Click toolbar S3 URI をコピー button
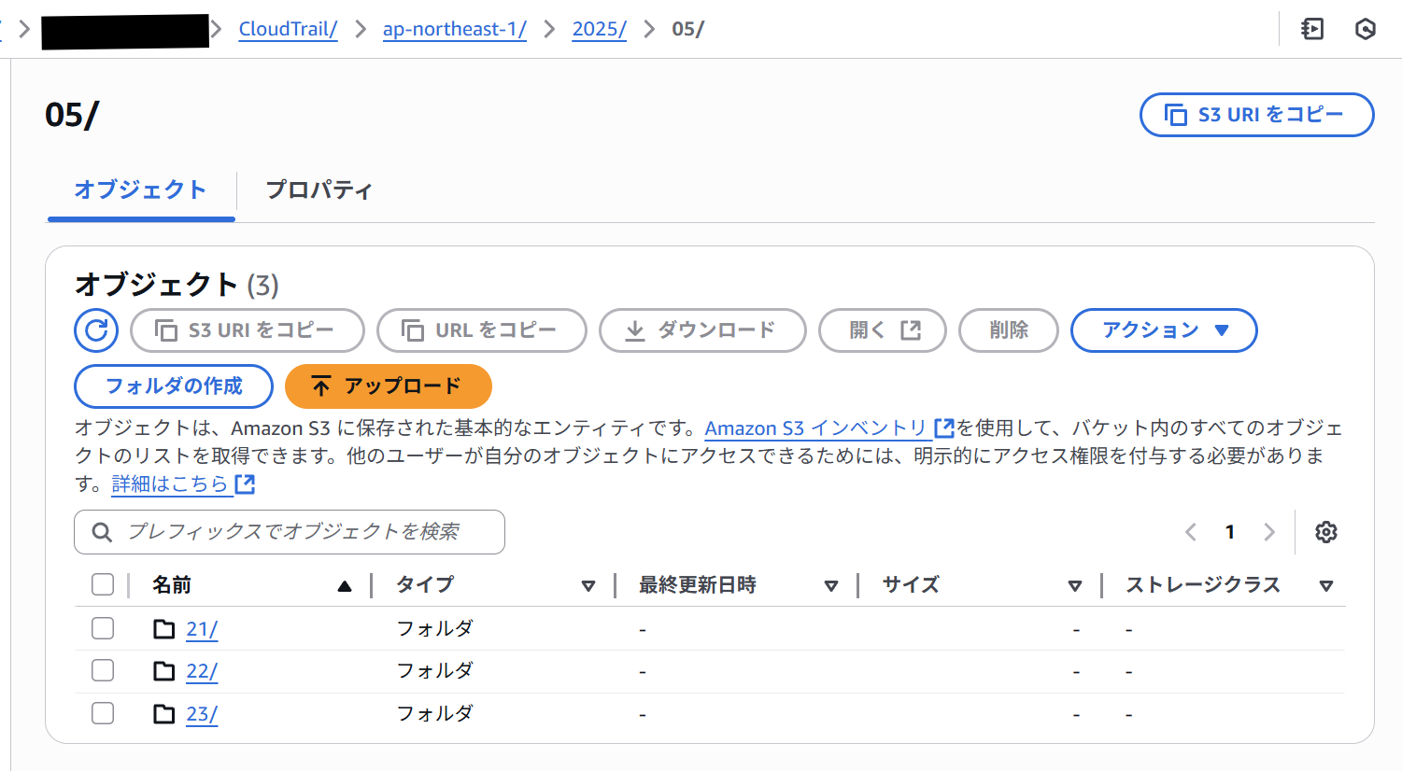Screen dimensions: 1402x771 (248, 330)
